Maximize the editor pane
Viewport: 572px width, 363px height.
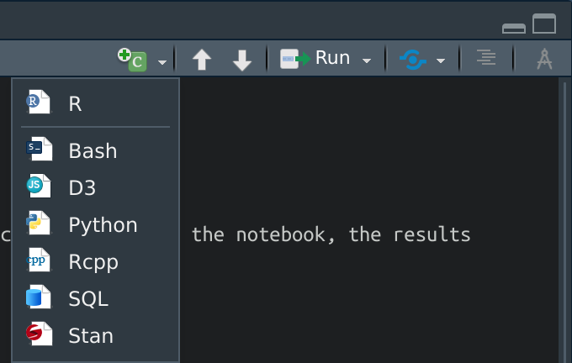(x=544, y=24)
